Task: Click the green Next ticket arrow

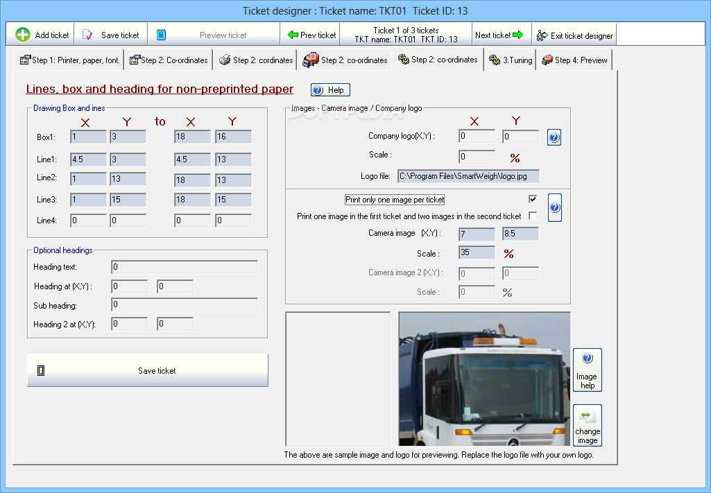Action: [x=518, y=35]
